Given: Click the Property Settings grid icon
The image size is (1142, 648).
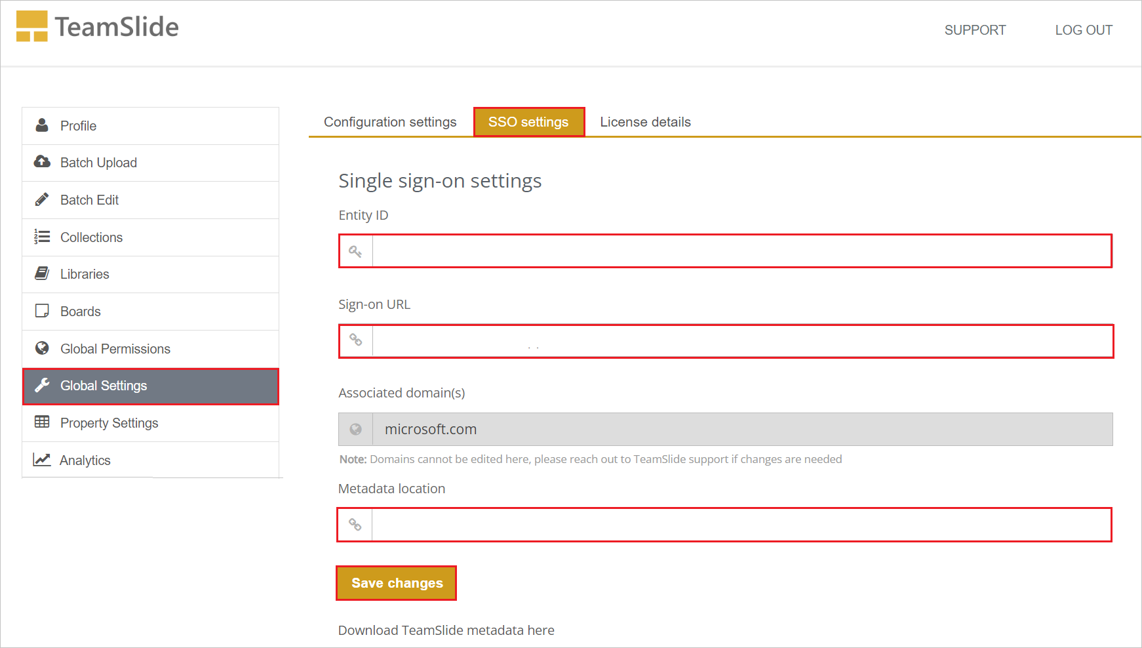Looking at the screenshot, I should click(42, 423).
